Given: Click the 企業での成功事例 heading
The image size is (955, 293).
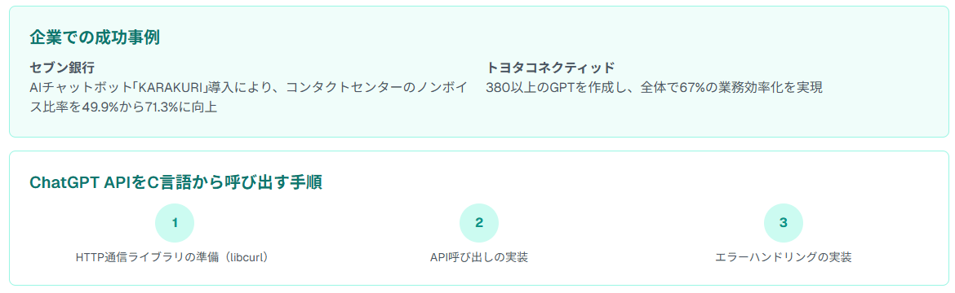Looking at the screenshot, I should (95, 37).
